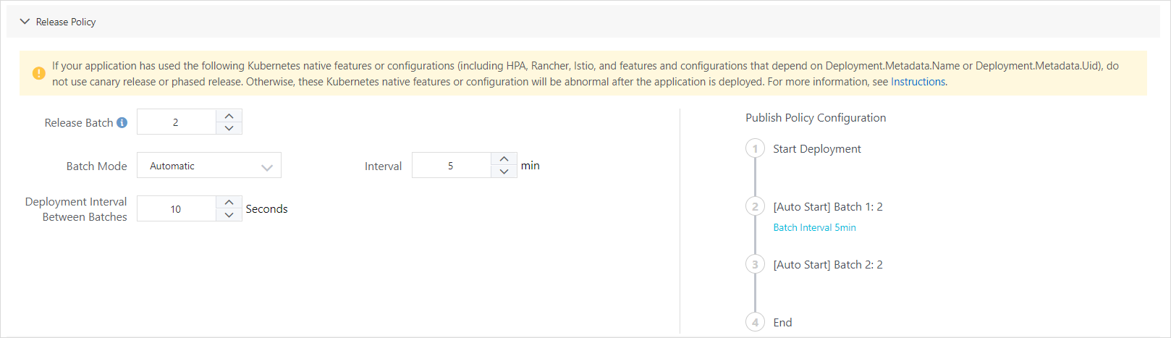This screenshot has height=338, width=1171.
Task: Focus Deployment Interval Between Batches field
Action: tap(176, 209)
